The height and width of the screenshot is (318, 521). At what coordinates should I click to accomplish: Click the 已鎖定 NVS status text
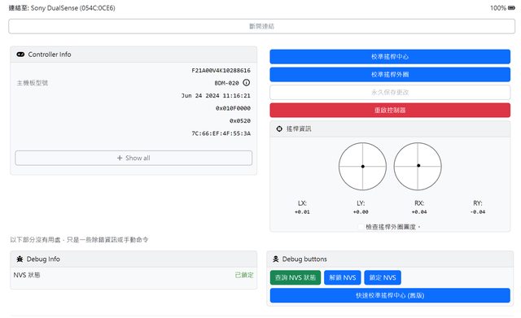click(244, 275)
